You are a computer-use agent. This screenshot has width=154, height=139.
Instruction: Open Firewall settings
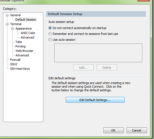(x=15, y=60)
